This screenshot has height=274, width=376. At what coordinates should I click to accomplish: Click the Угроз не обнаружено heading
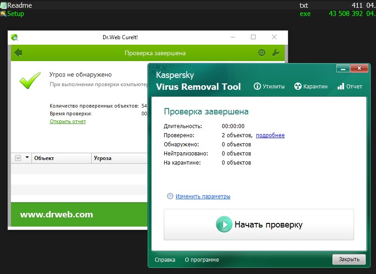pos(81,74)
